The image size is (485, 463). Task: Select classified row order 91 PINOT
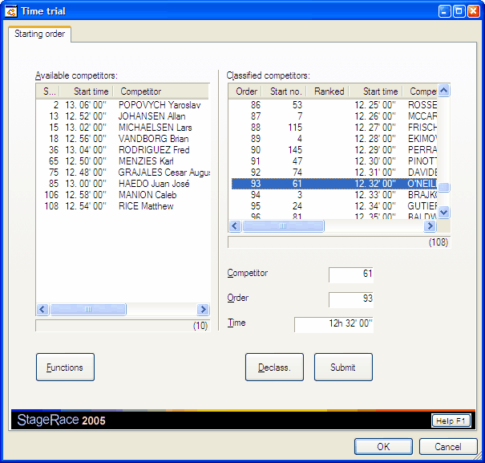[x=334, y=161]
